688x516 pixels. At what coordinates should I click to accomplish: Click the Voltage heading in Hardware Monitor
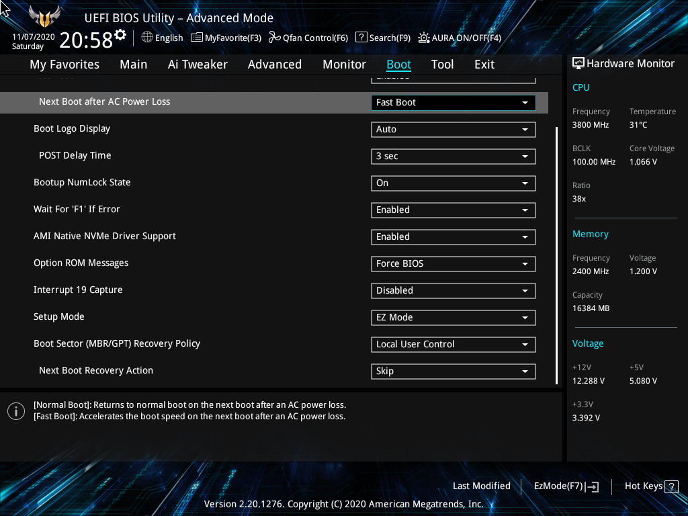588,343
